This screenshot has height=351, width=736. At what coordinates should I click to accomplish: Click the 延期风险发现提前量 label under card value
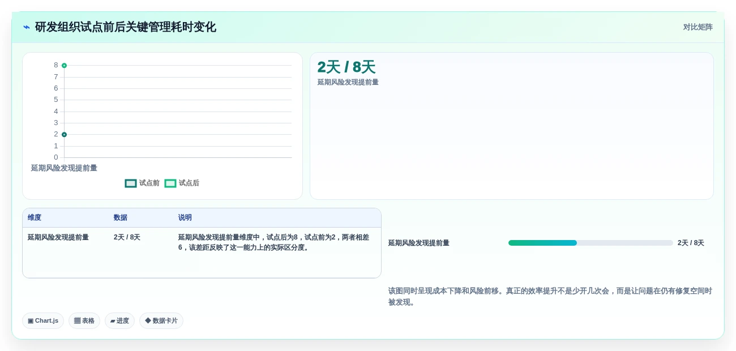348,83
